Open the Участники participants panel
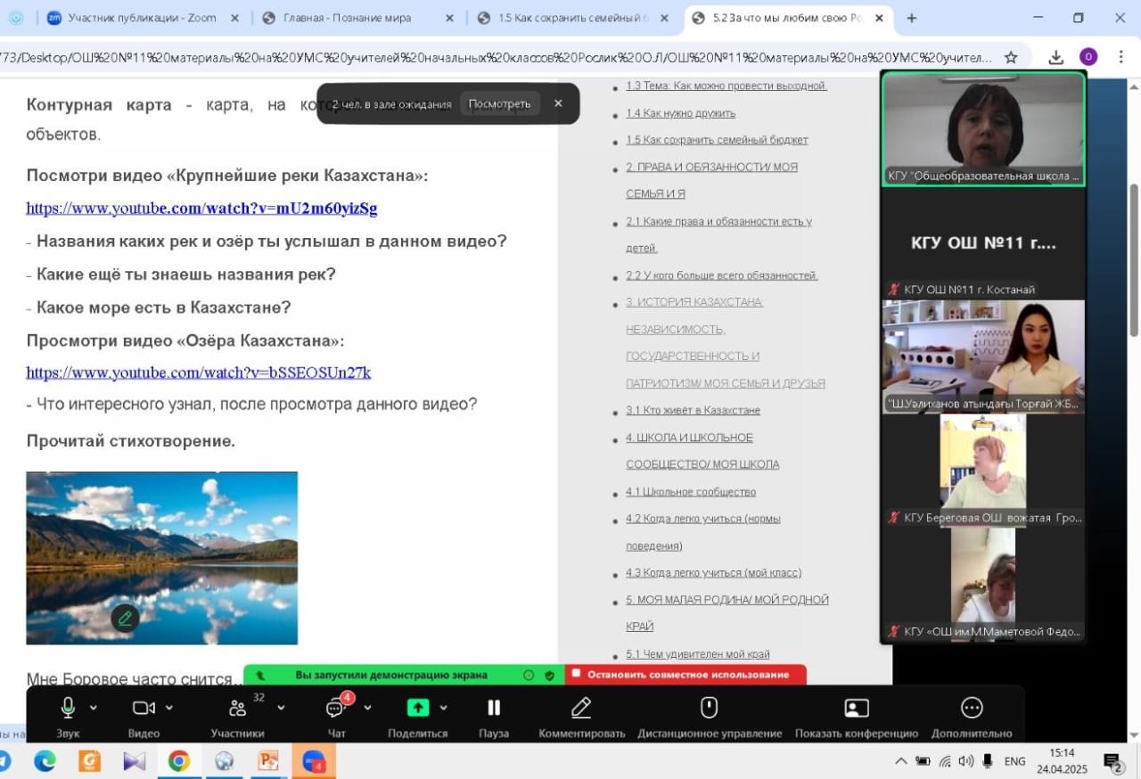The image size is (1141, 779). (237, 709)
